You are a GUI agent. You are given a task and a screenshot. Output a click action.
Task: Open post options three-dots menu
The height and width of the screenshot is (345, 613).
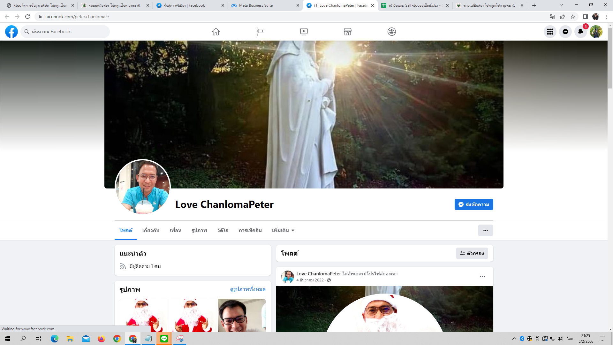pos(482,276)
